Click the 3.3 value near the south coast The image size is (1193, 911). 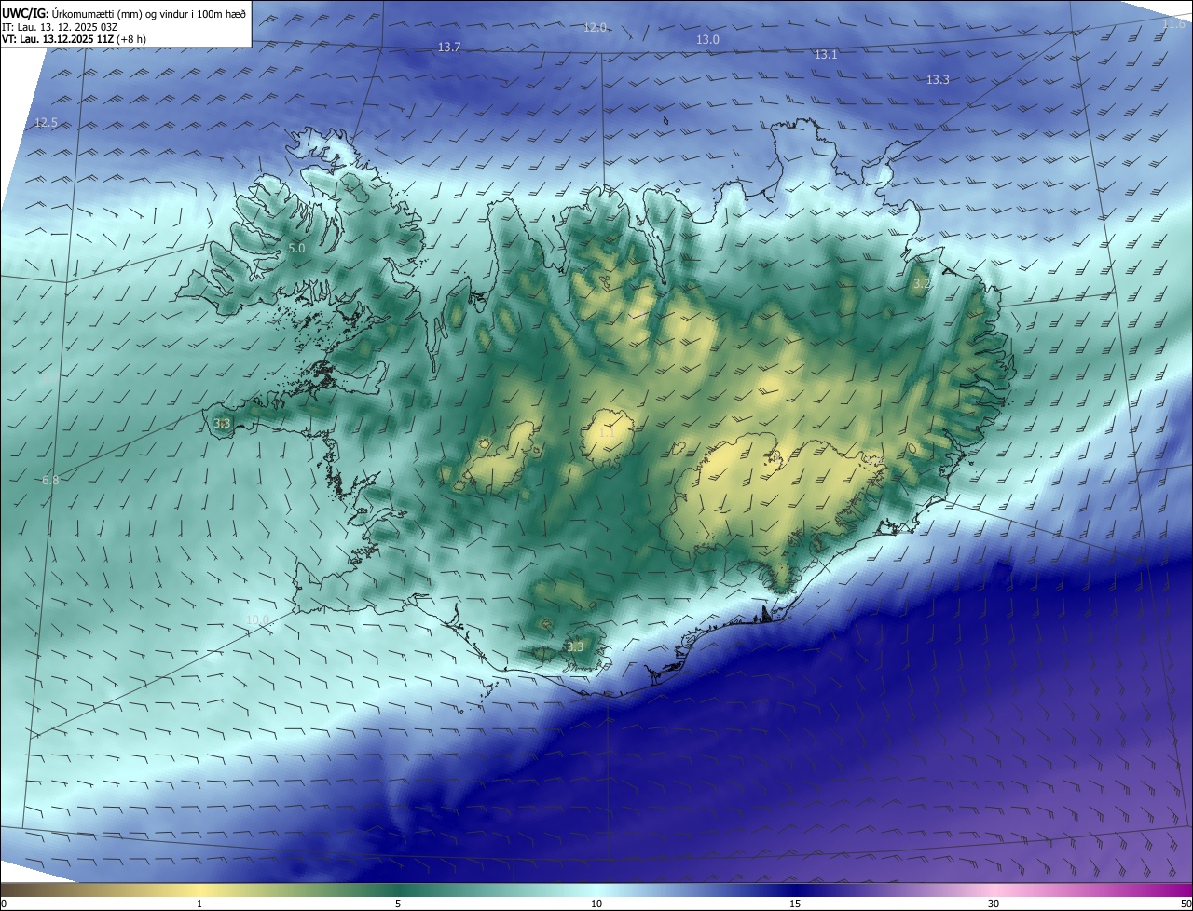point(575,646)
